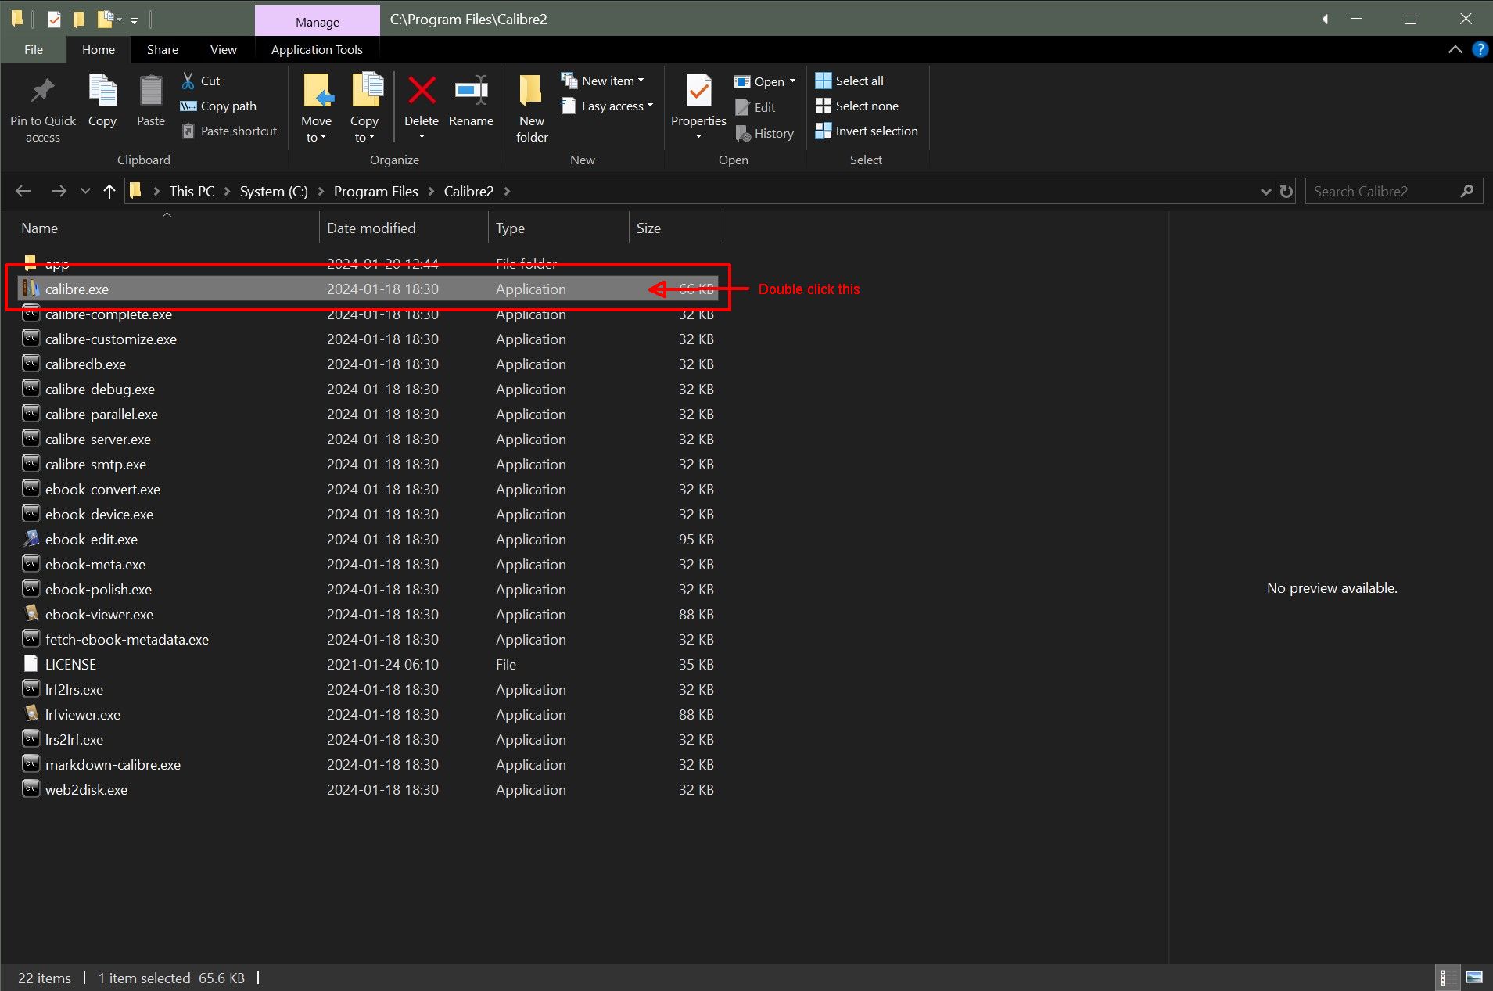
Task: Switch to the Home tab
Action: coord(99,49)
